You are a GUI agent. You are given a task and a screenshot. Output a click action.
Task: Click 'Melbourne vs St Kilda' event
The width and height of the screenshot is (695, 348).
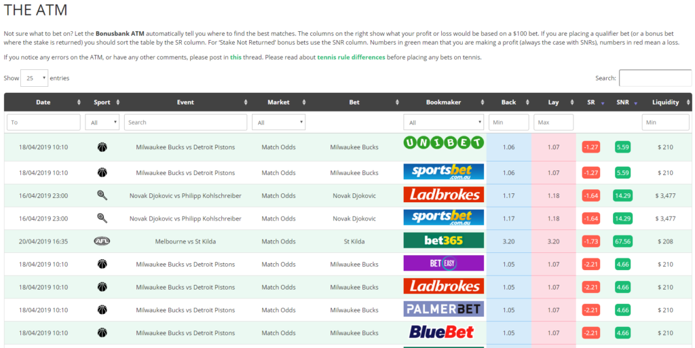tap(186, 241)
